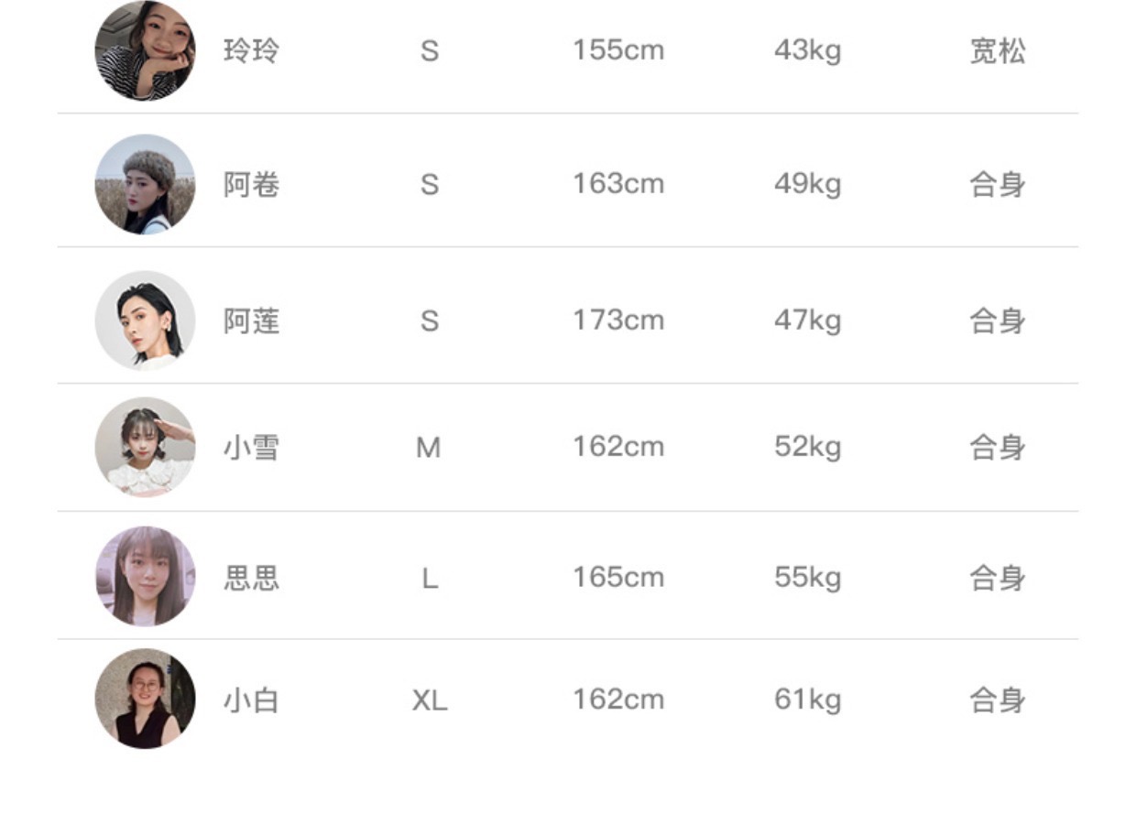Click the name label 阿莲
Image resolution: width=1136 pixels, height=835 pixels.
click(x=251, y=321)
